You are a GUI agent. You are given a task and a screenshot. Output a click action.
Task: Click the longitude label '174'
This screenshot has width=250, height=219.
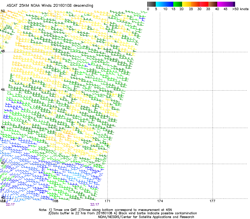click(x=160, y=201)
